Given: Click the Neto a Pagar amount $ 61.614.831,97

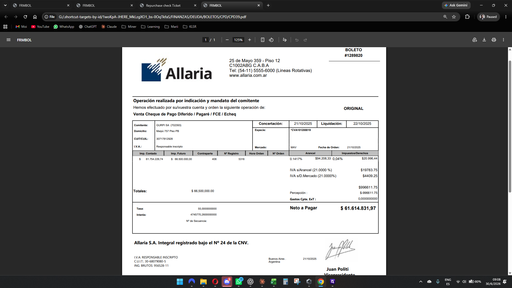Looking at the screenshot, I should coord(358,208).
